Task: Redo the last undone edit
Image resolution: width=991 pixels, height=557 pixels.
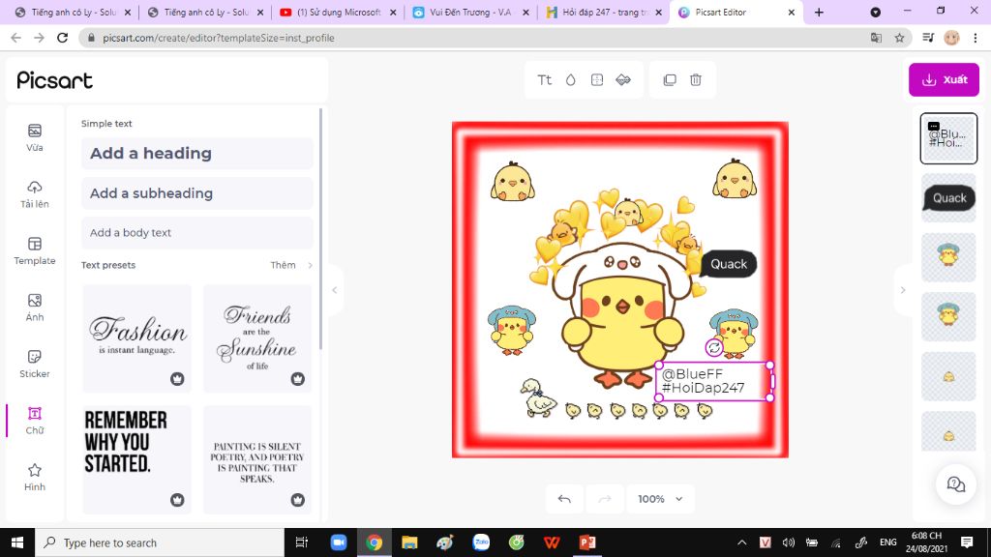Action: (x=605, y=499)
